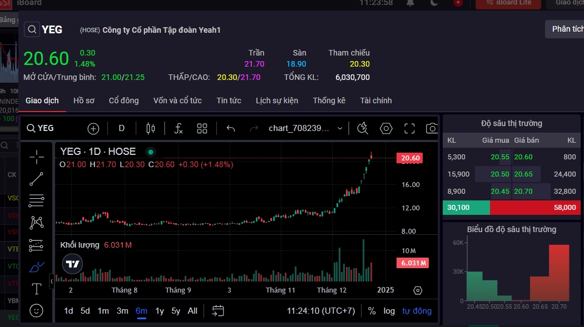The width and height of the screenshot is (584, 327).
Task: Select the forecasting position tool
Action: pyautogui.click(x=37, y=245)
